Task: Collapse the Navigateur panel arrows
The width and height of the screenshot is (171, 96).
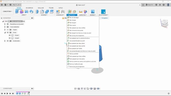Action: 2,18
